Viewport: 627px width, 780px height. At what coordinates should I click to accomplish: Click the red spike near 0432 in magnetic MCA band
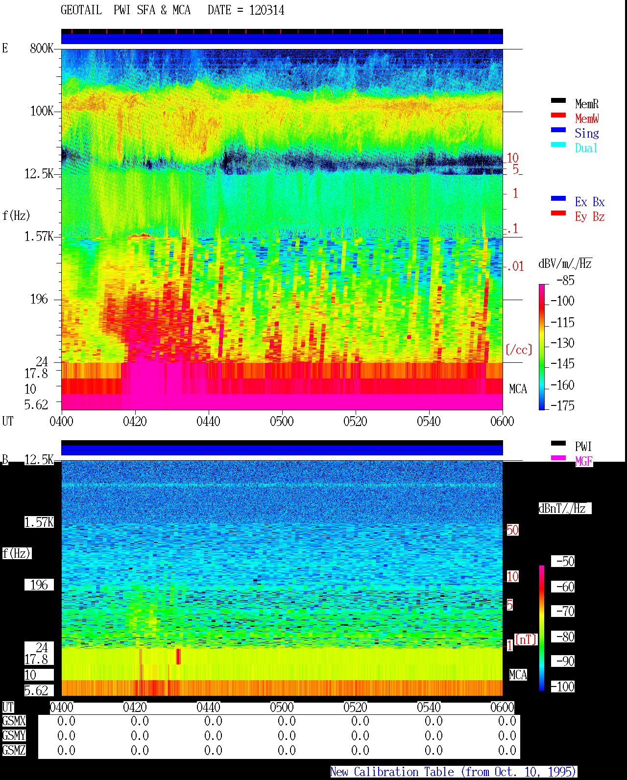point(178,656)
